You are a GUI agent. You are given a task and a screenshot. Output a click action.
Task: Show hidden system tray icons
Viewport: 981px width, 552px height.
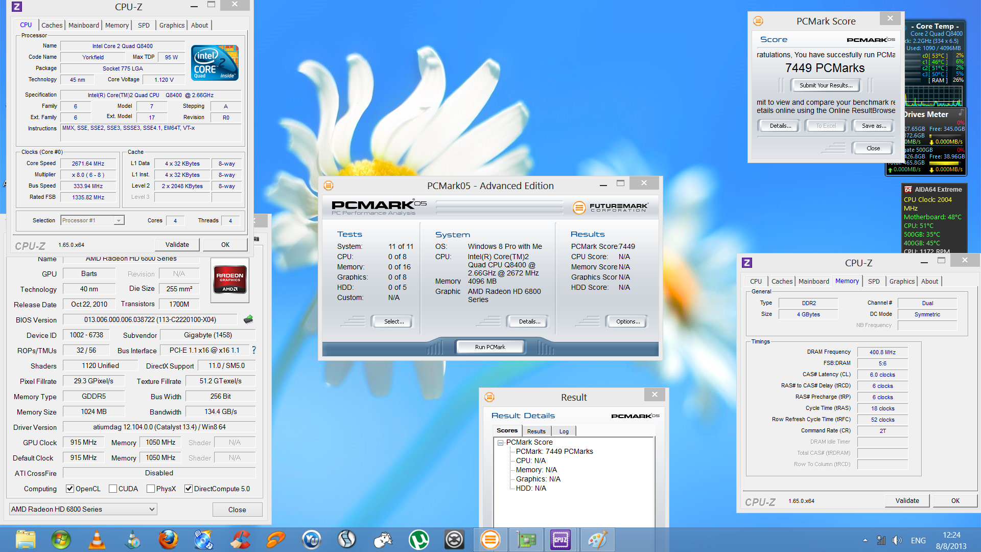pyautogui.click(x=865, y=540)
